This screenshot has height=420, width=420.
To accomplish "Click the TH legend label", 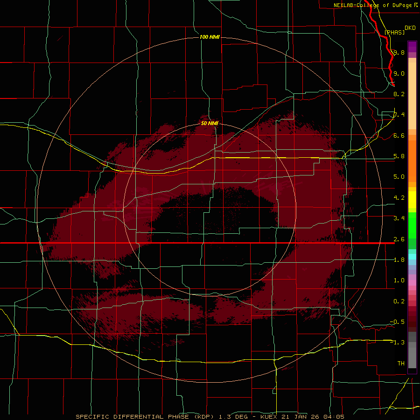I will coord(401,364).
